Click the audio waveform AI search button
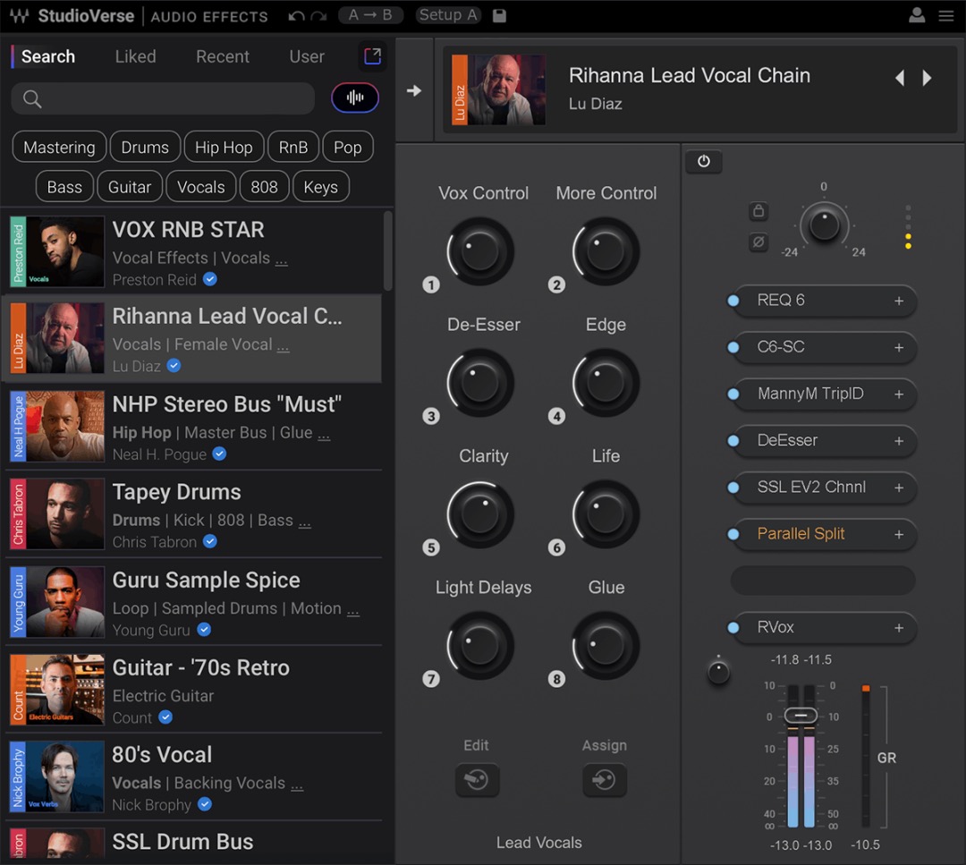966x865 pixels. click(355, 98)
